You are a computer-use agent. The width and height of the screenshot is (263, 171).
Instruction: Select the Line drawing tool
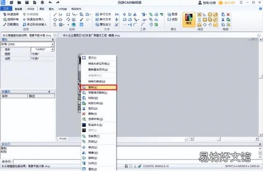coord(55,14)
